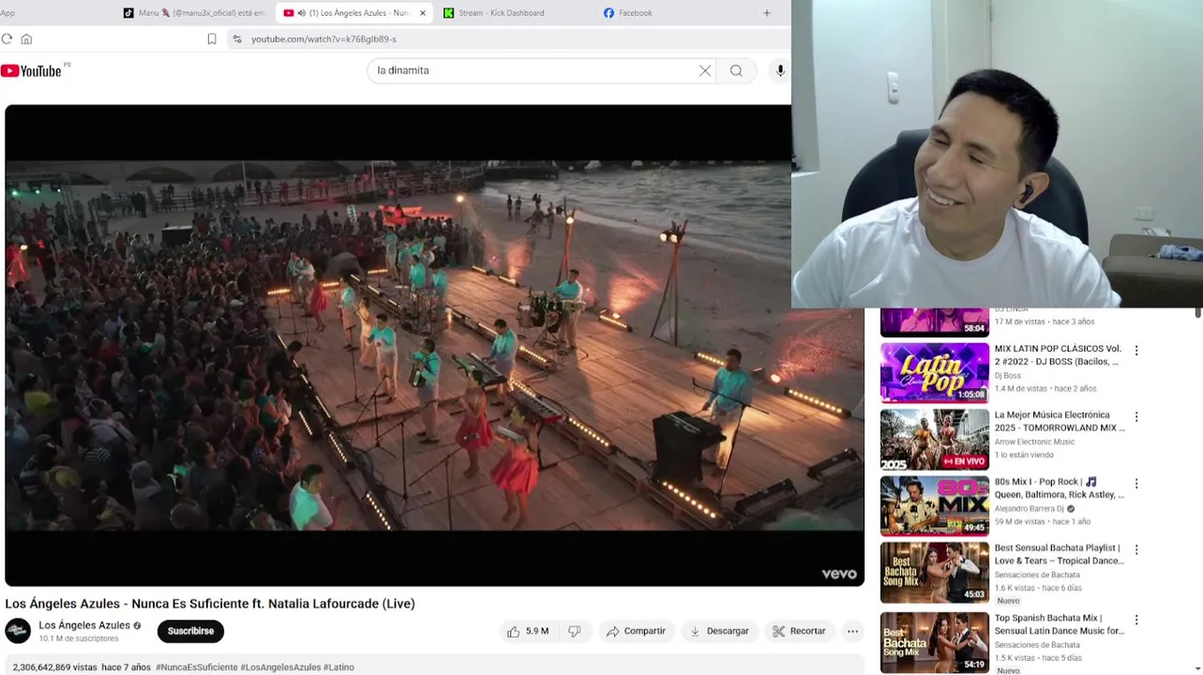Open options for Top Spanish Bachata Mix
This screenshot has height=675, width=1203.
(1136, 621)
